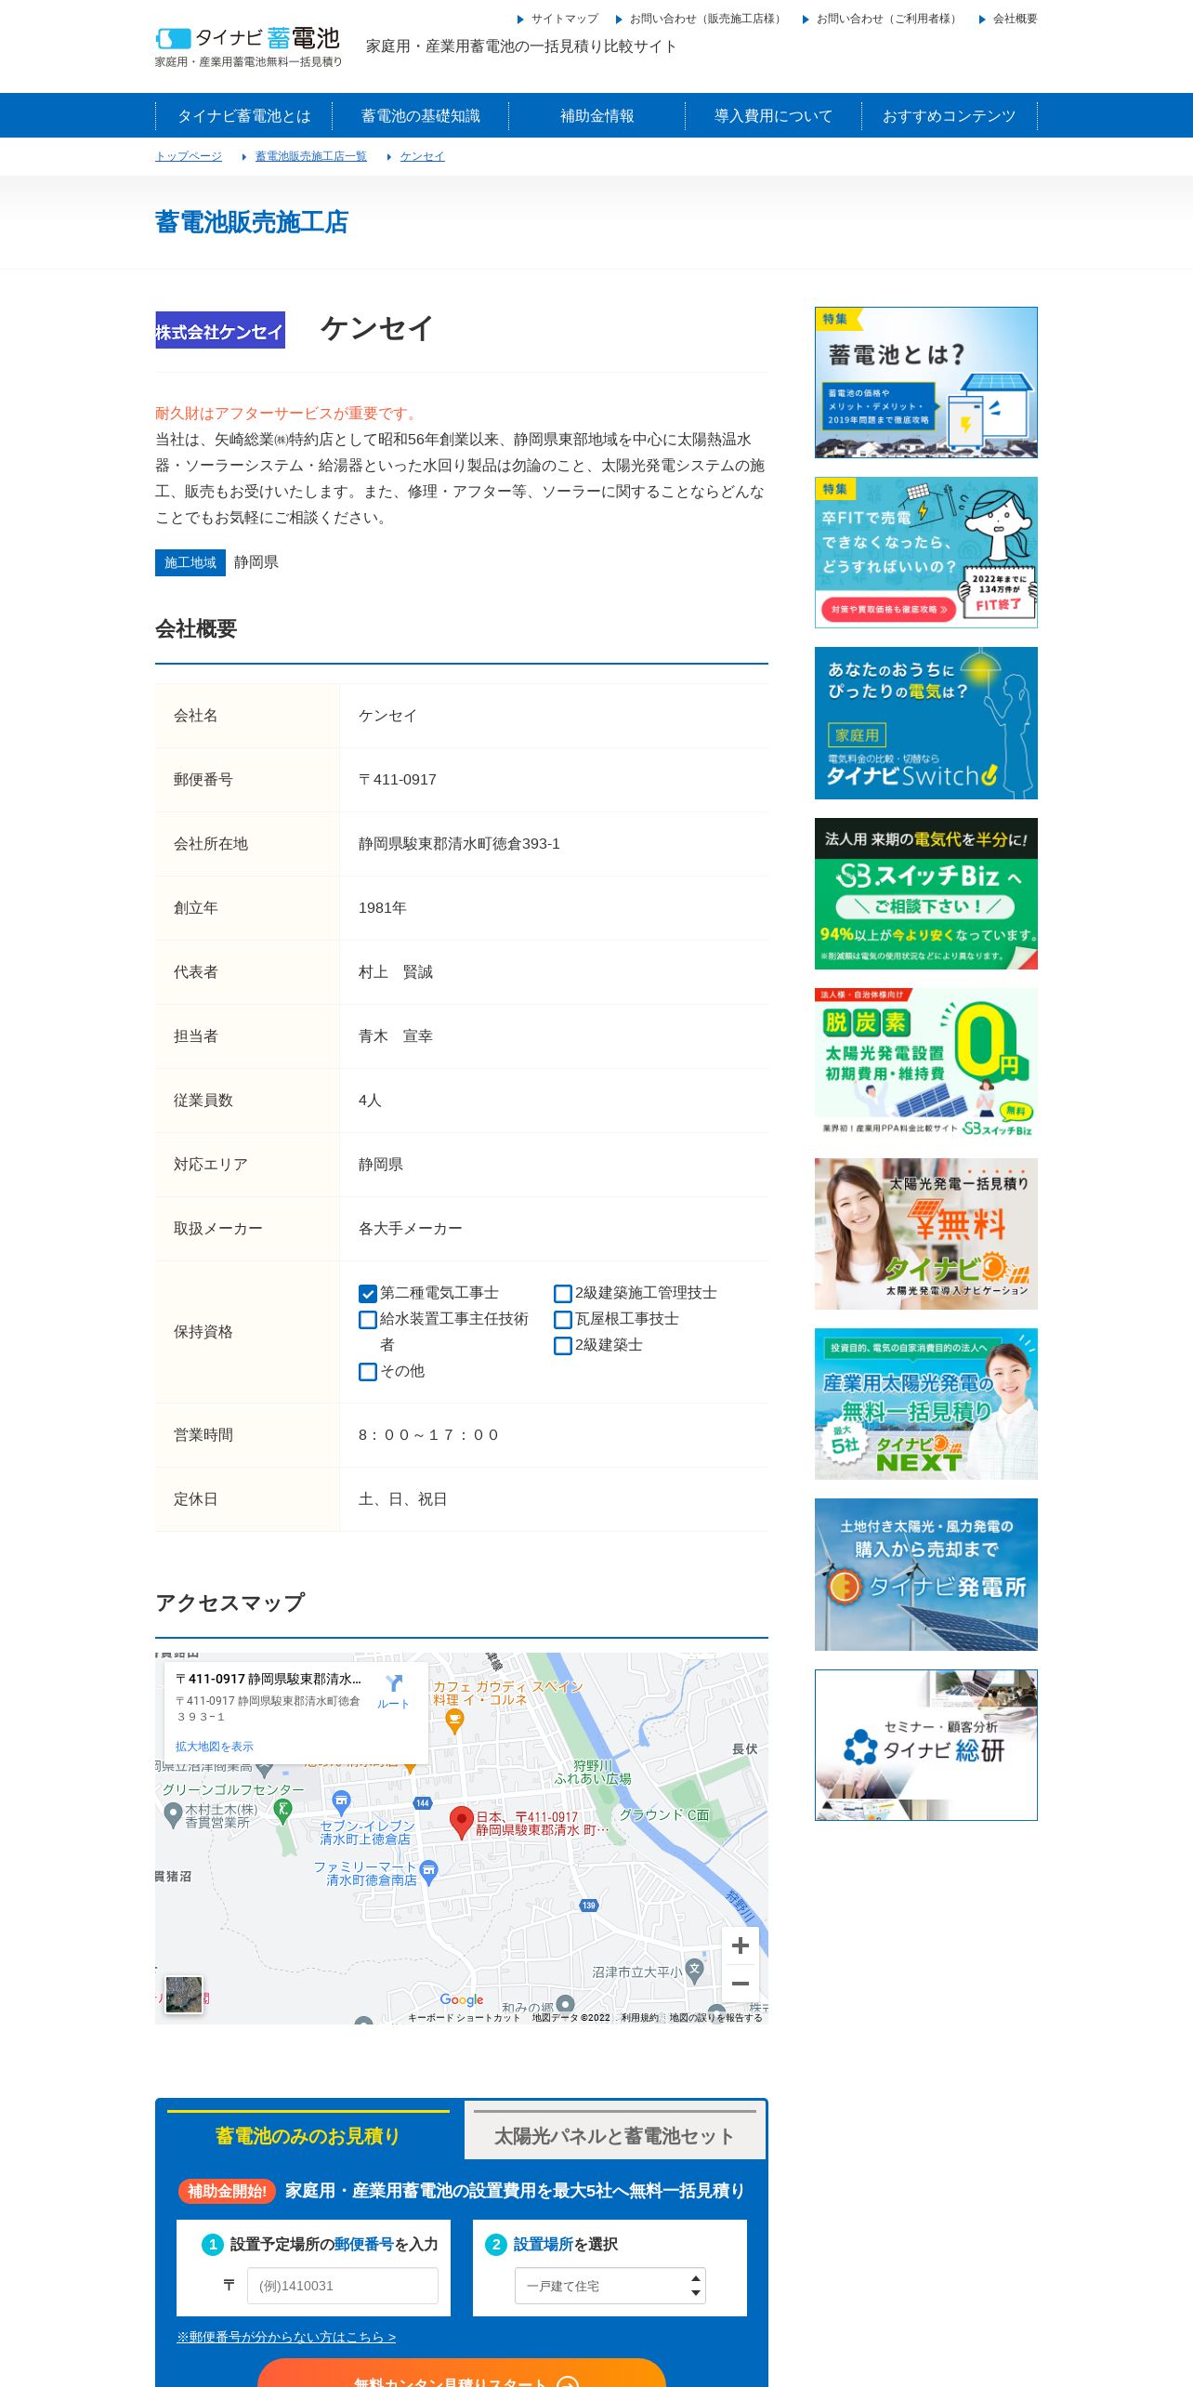Open 導入費用について navigation menu
Screen dimensions: 1193x2387
coord(774,116)
